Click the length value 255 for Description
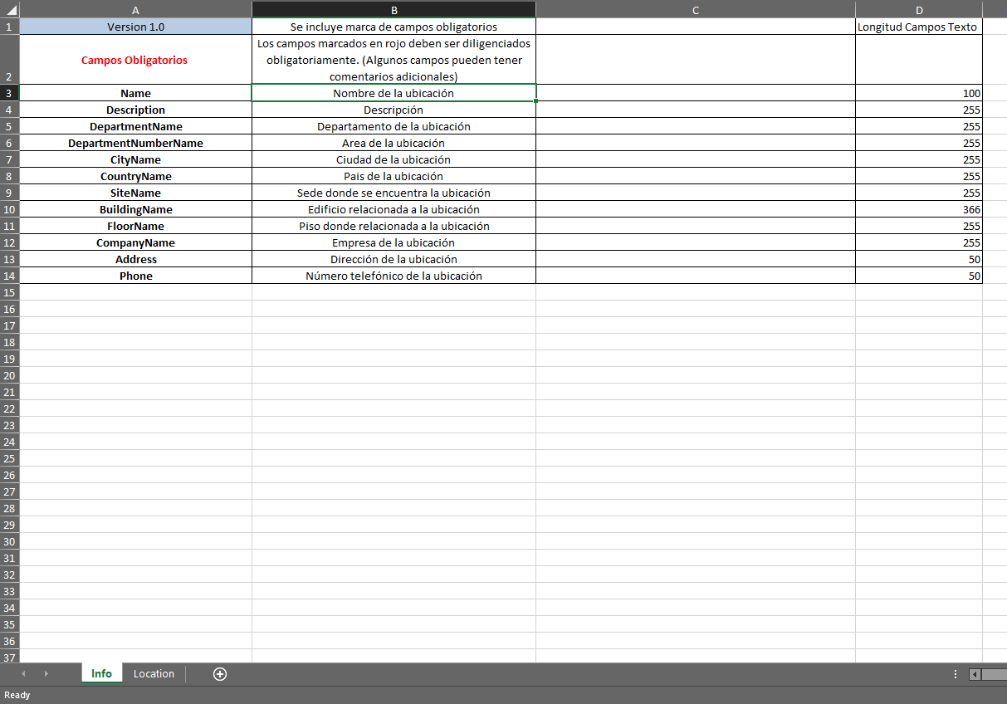Screen dimensions: 1007x704 (919, 110)
